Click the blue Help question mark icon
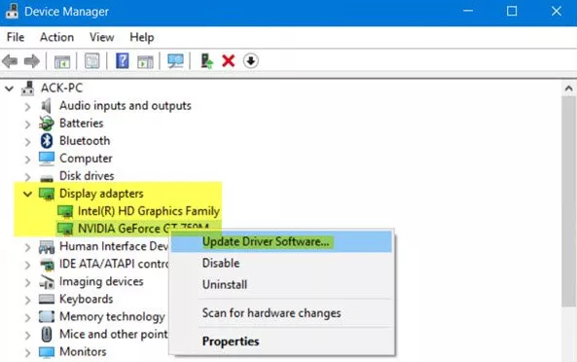577x362 pixels. (123, 60)
